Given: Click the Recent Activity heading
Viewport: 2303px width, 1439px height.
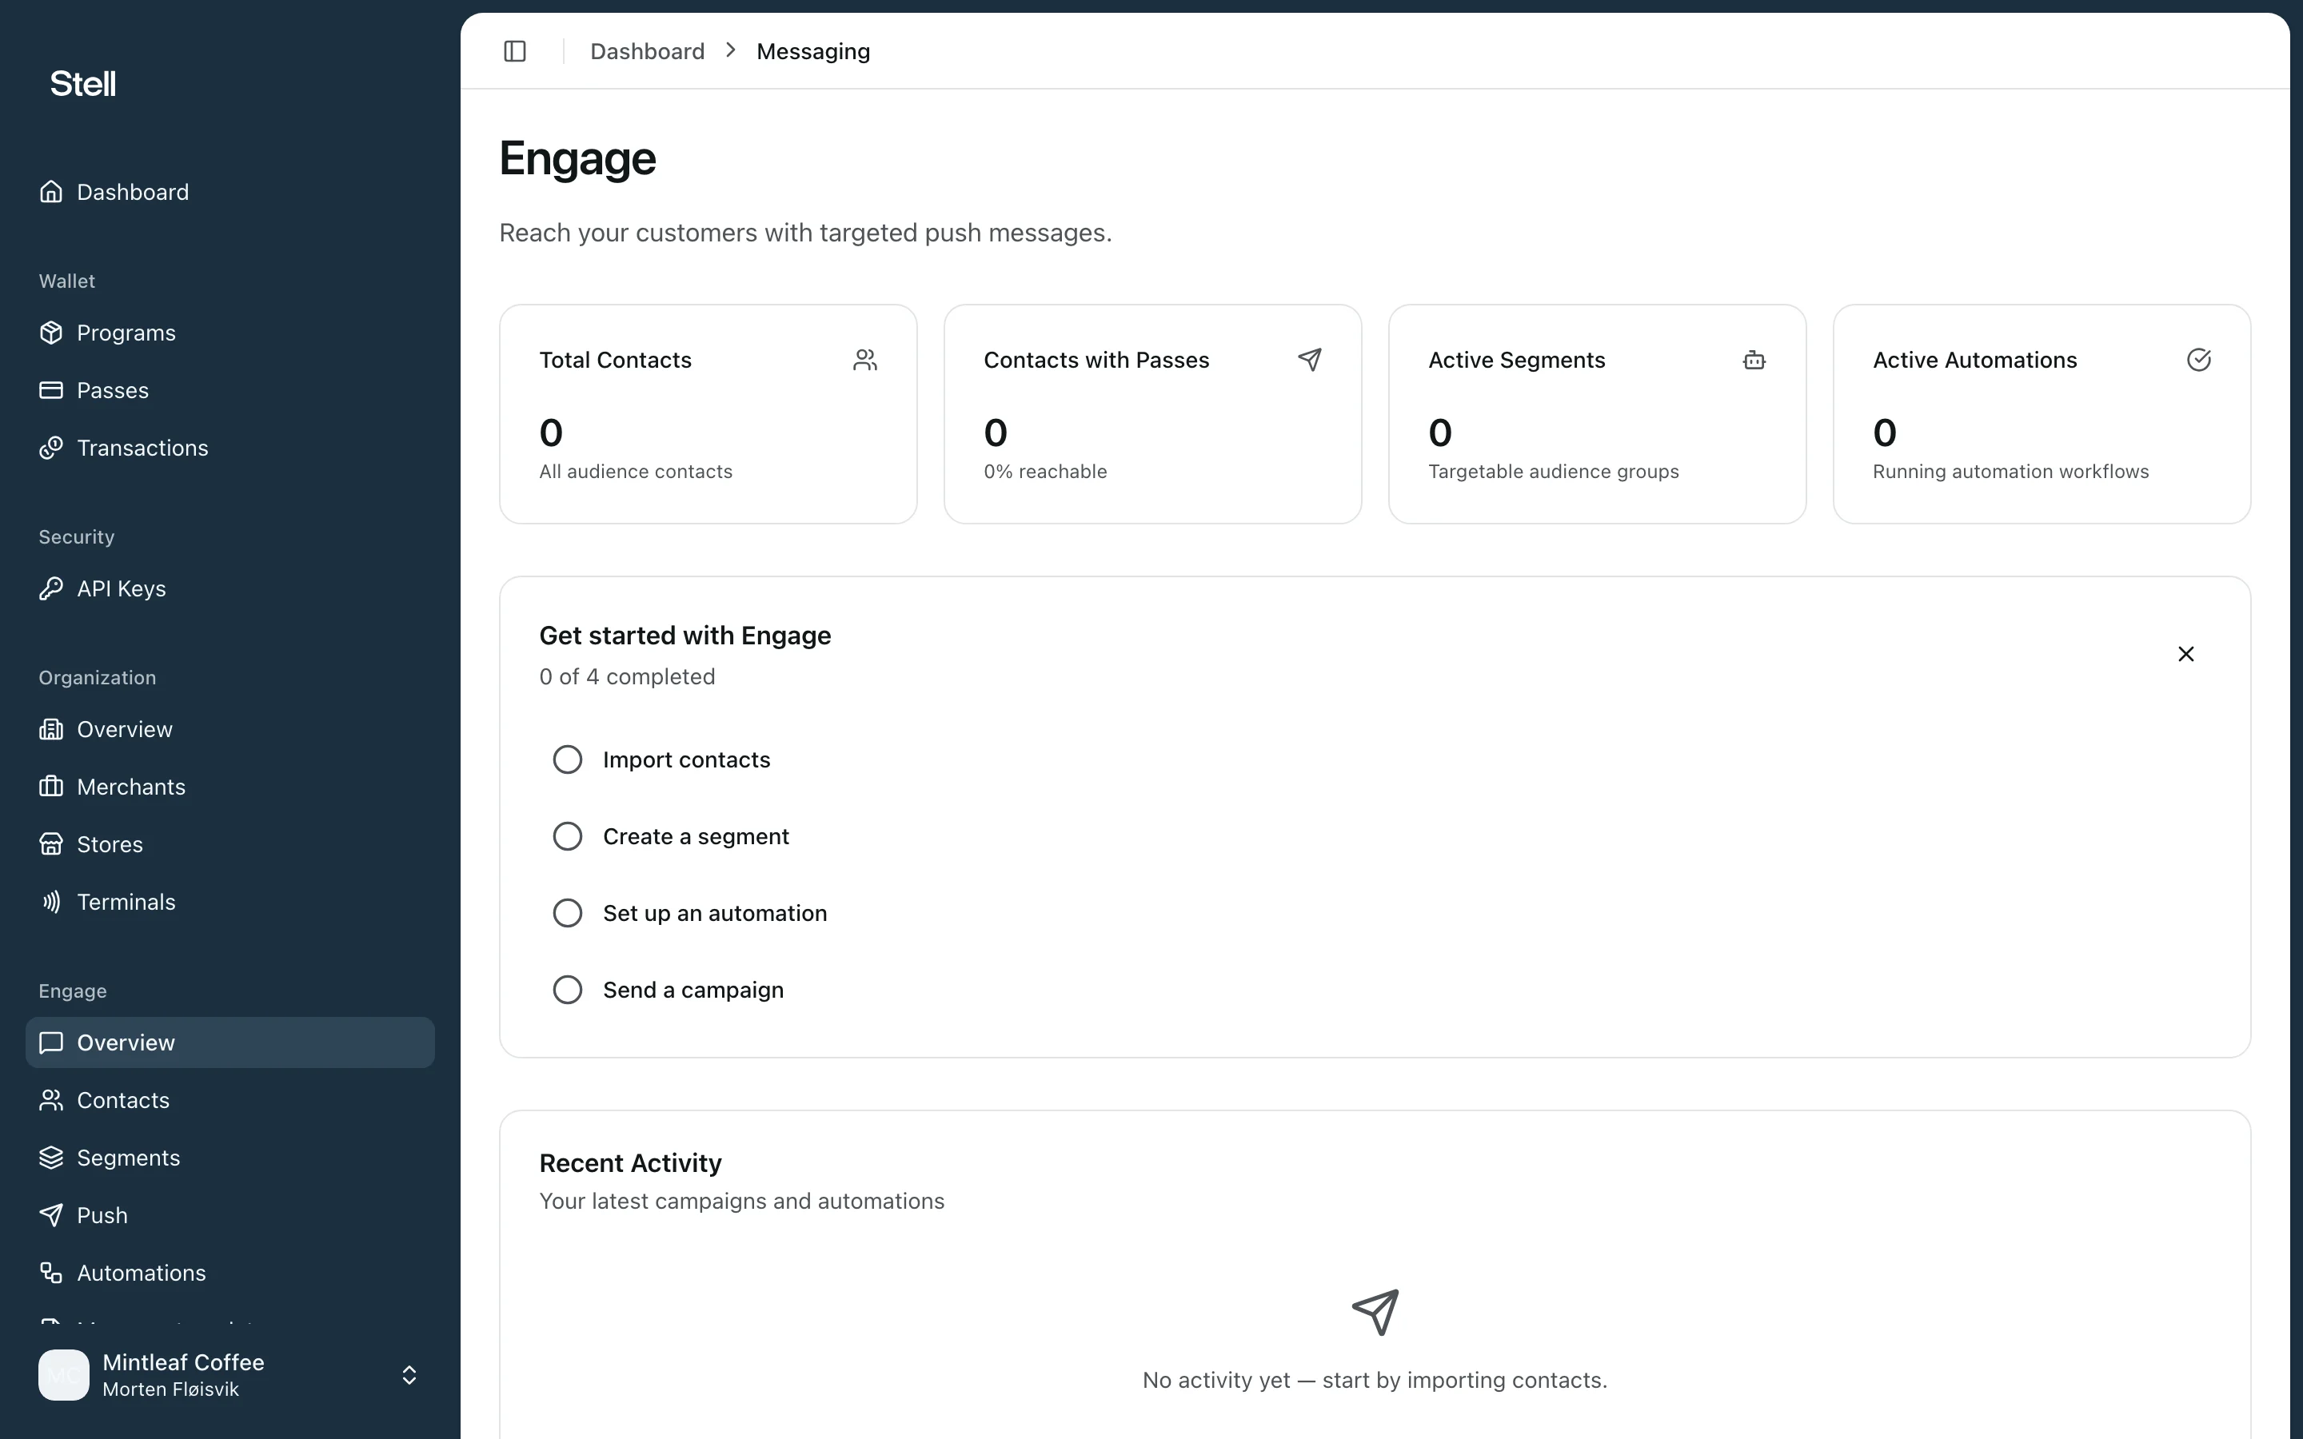Looking at the screenshot, I should pos(630,1163).
